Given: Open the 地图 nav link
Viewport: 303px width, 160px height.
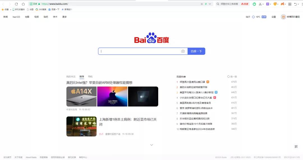Looking at the screenshot, I should point(27,17).
